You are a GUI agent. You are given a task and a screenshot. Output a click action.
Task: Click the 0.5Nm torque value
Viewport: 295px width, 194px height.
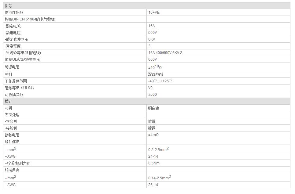(154, 163)
